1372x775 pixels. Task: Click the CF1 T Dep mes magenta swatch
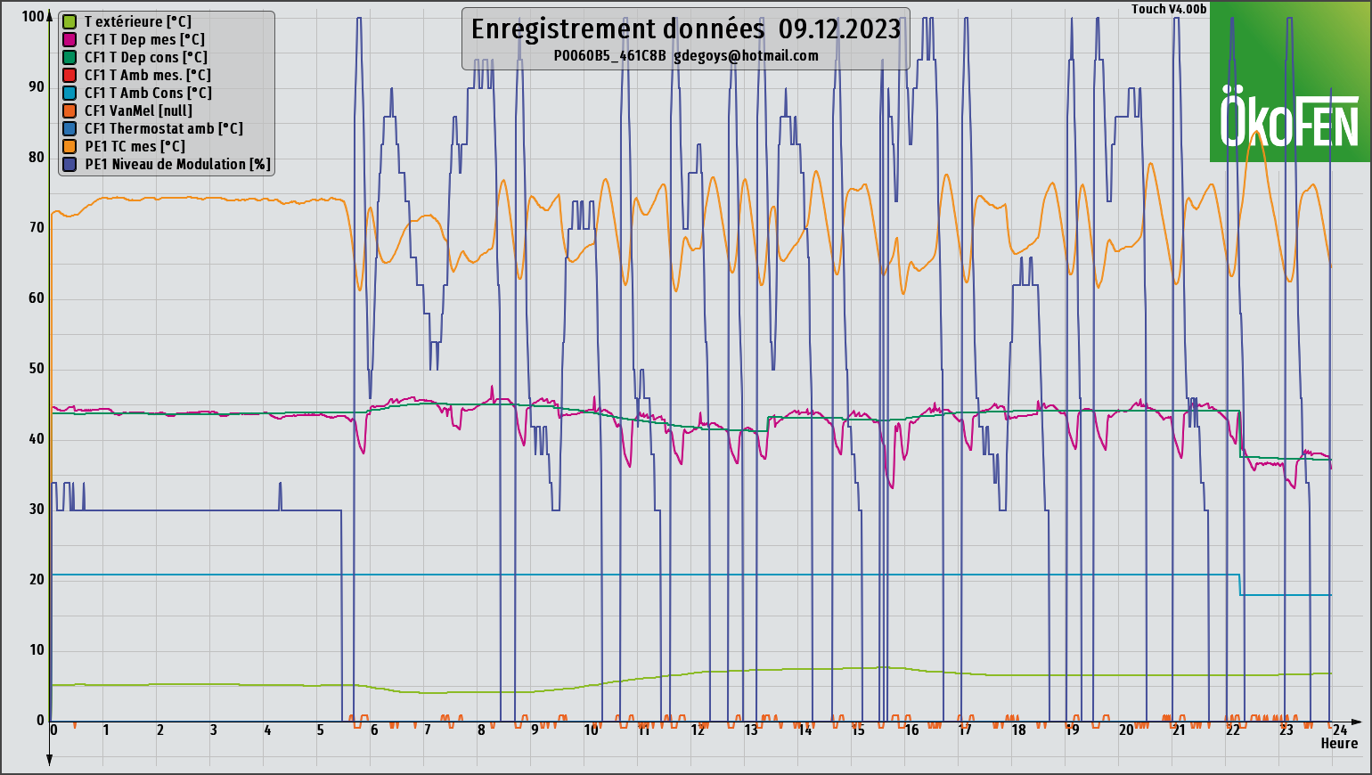[69, 39]
